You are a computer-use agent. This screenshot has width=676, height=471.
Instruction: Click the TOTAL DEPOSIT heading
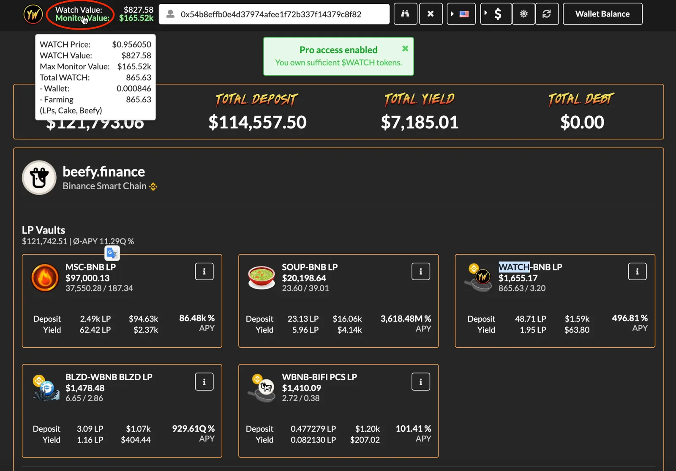(257, 99)
